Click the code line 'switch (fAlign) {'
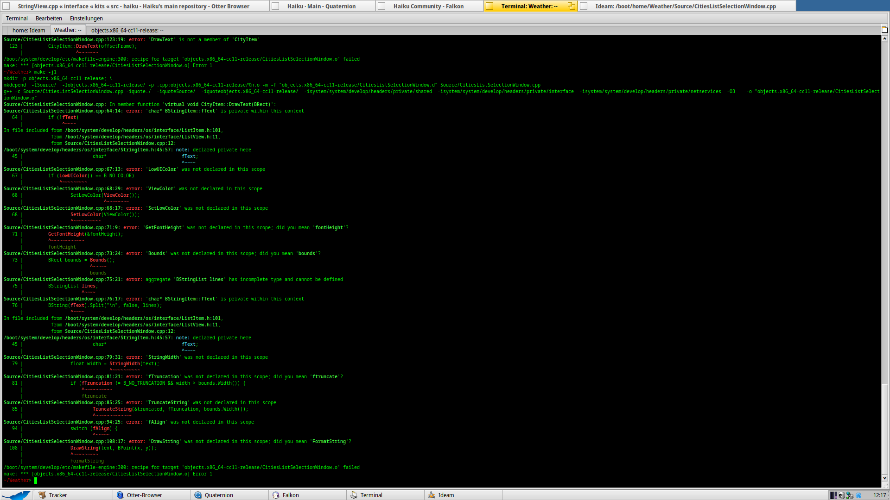Screen dimensions: 890x500 click(x=94, y=428)
